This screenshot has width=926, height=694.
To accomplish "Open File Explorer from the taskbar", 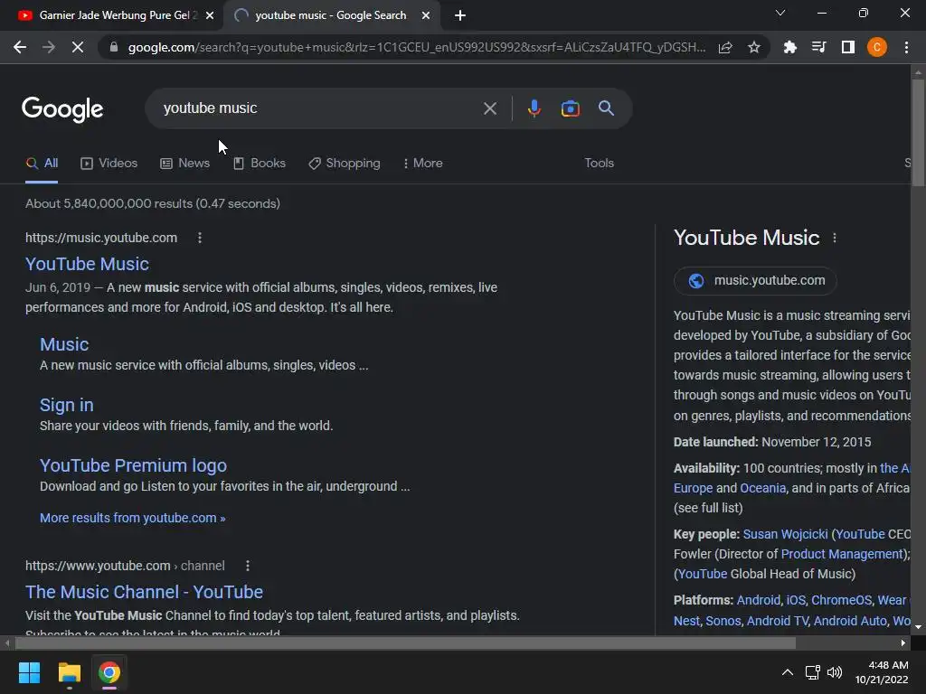I will (69, 672).
